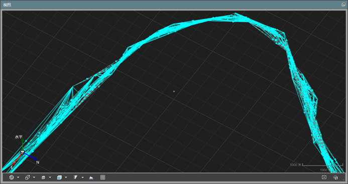Expand the dropdown beside the eraser-shaped icon
This screenshot has width=348, height=184.
[34, 177]
